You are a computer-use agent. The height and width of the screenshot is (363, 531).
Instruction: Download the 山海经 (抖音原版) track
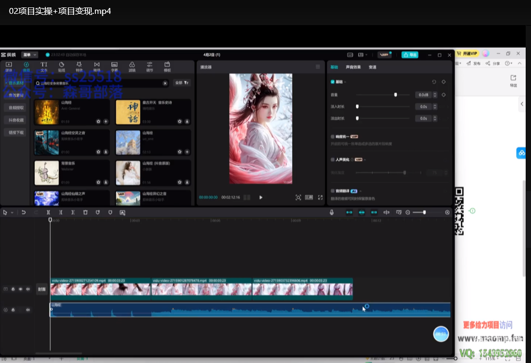pos(187,182)
